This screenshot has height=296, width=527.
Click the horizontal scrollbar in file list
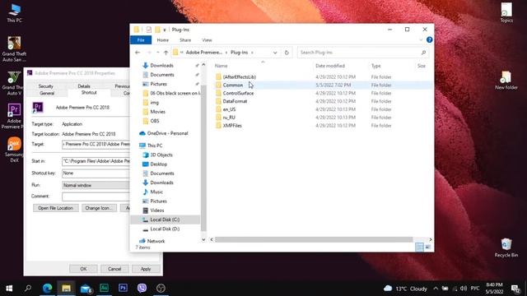[313, 239]
